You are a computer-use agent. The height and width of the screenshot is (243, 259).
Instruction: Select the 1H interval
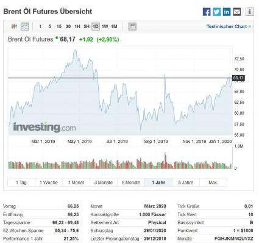pyautogui.click(x=77, y=26)
